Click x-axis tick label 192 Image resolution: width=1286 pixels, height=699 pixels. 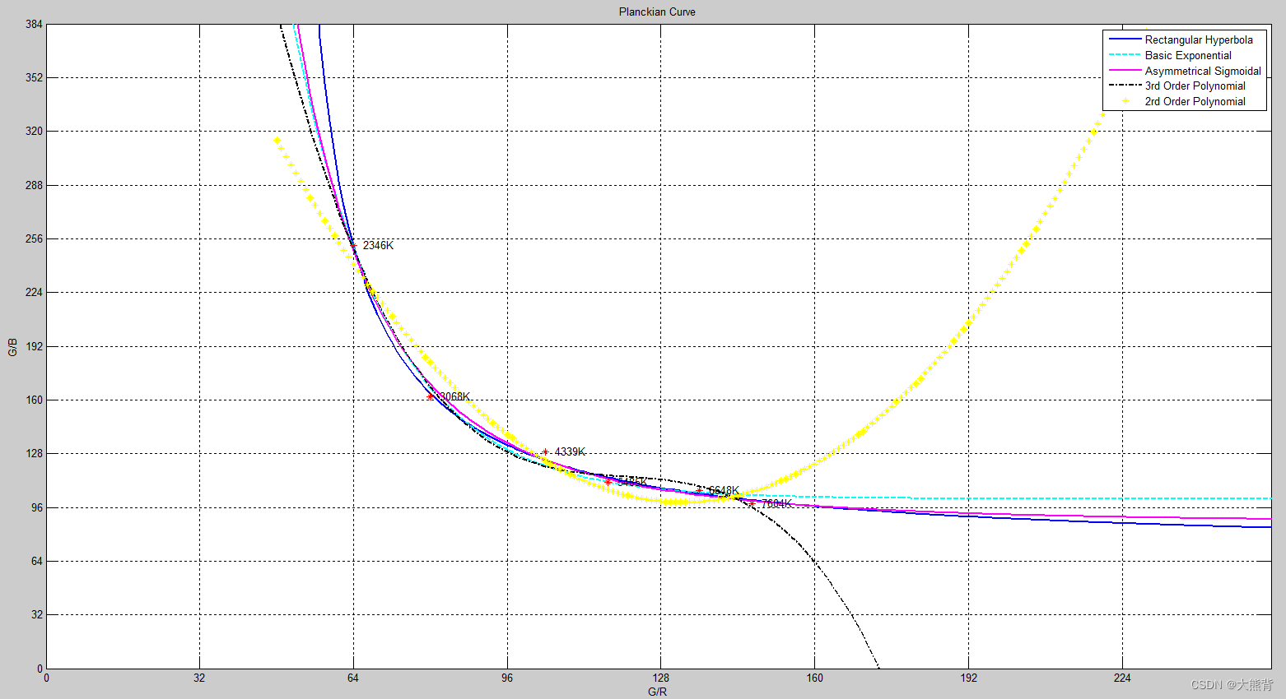968,678
